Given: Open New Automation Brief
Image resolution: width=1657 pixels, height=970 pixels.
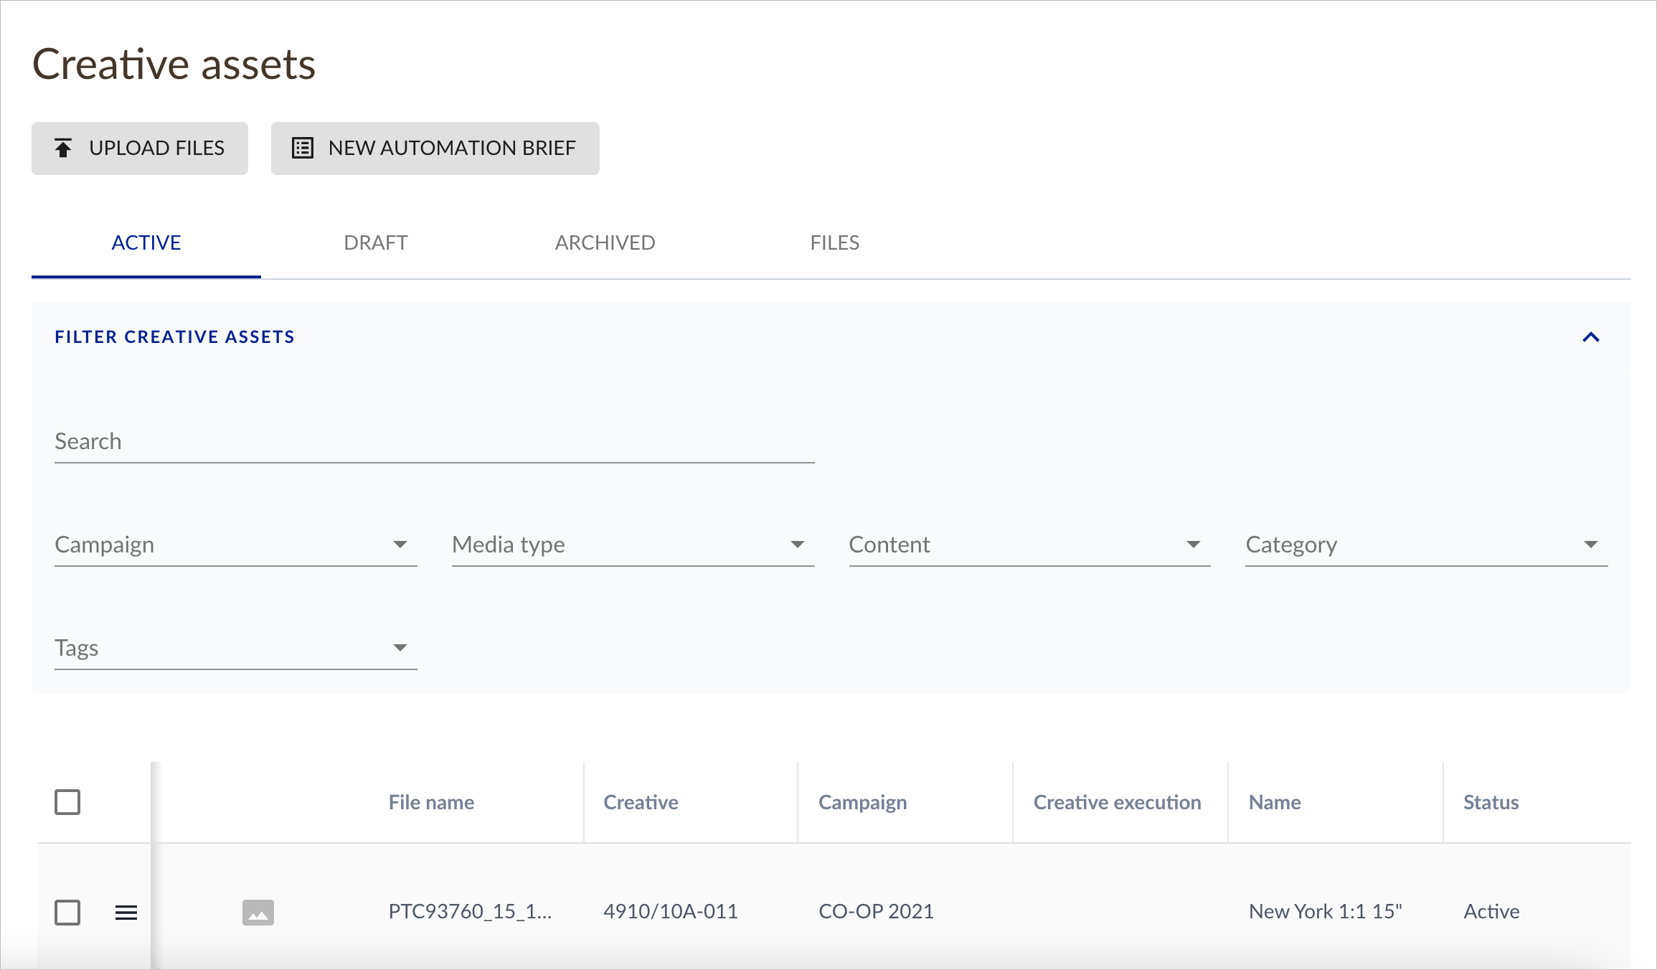Looking at the screenshot, I should [435, 149].
